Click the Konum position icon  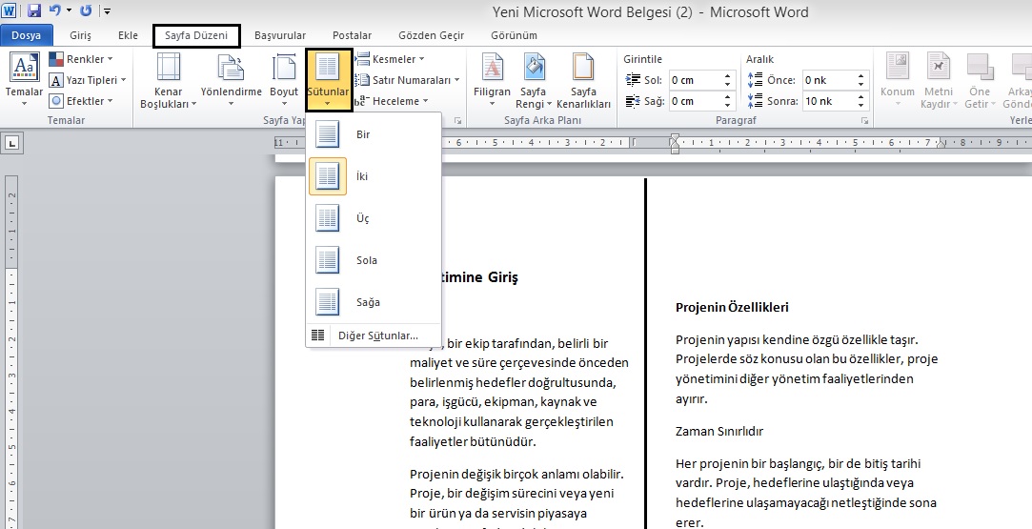pyautogui.click(x=898, y=67)
